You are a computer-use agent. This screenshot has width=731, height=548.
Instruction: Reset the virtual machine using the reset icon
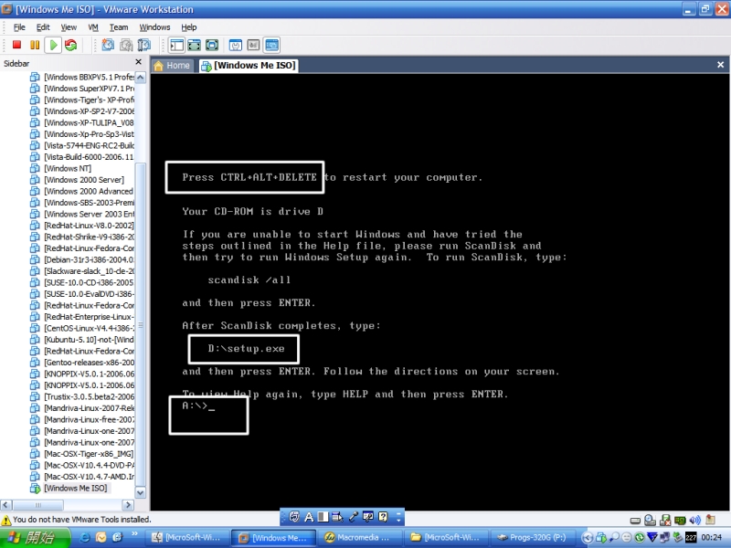pos(71,45)
